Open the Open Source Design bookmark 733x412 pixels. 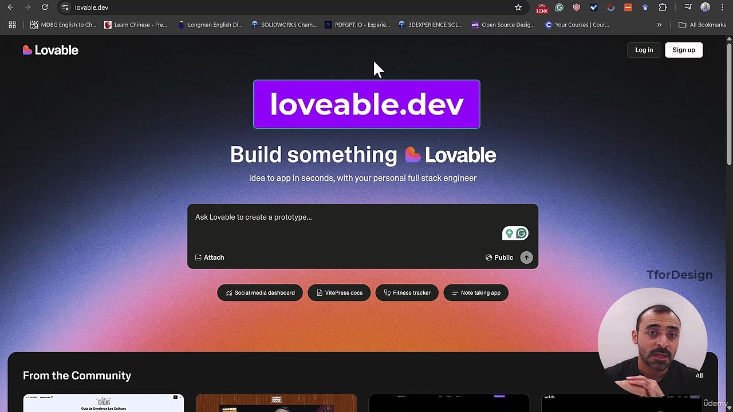tap(503, 25)
